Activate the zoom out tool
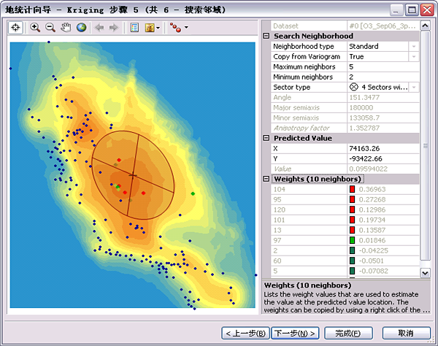Screen dimensions: 438x346 pos(50,28)
